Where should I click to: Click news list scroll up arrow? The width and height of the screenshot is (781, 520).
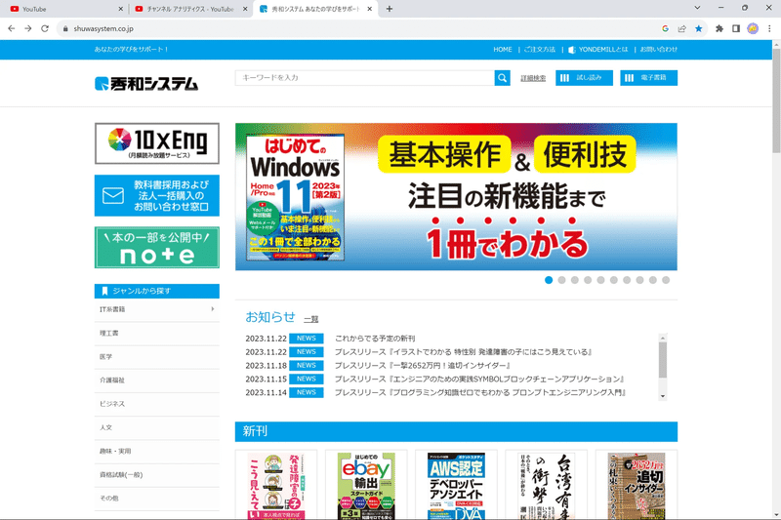click(663, 338)
